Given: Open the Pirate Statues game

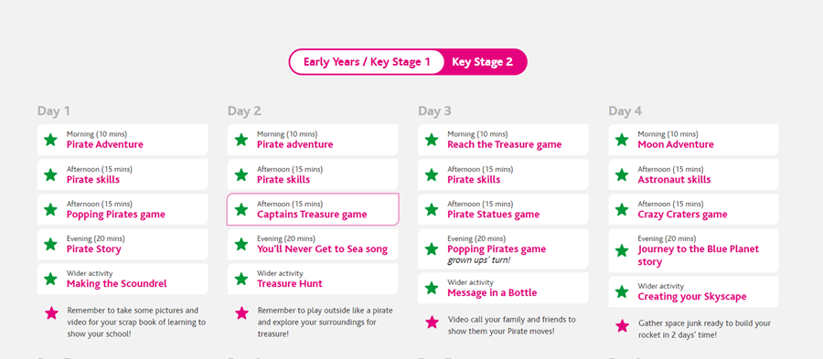Looking at the screenshot, I should [x=503, y=209].
